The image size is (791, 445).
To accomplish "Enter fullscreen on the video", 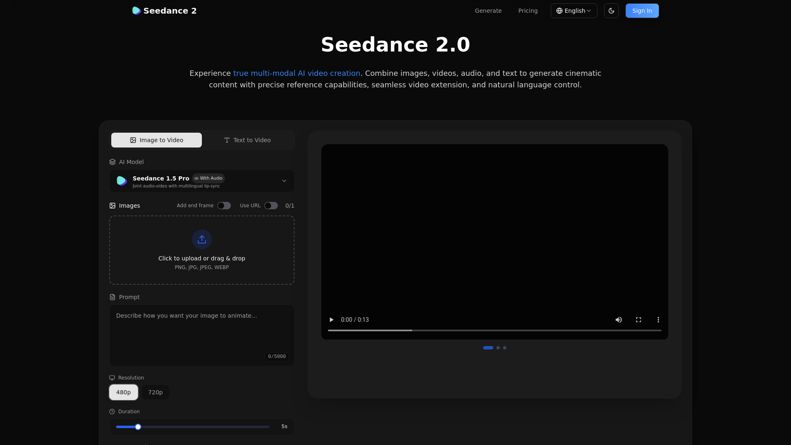I will [639, 320].
